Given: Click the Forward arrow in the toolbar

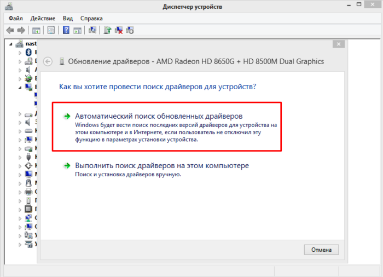Looking at the screenshot, I should tap(21, 30).
